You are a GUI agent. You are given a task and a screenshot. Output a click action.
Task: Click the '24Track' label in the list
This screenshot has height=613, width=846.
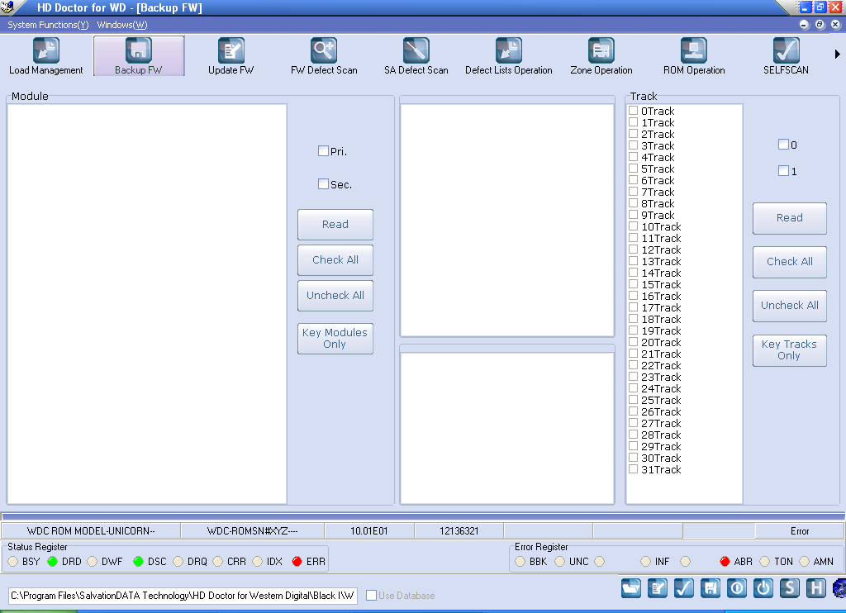click(661, 388)
